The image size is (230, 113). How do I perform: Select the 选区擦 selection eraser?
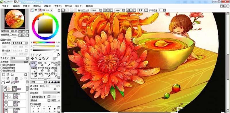[54, 69]
